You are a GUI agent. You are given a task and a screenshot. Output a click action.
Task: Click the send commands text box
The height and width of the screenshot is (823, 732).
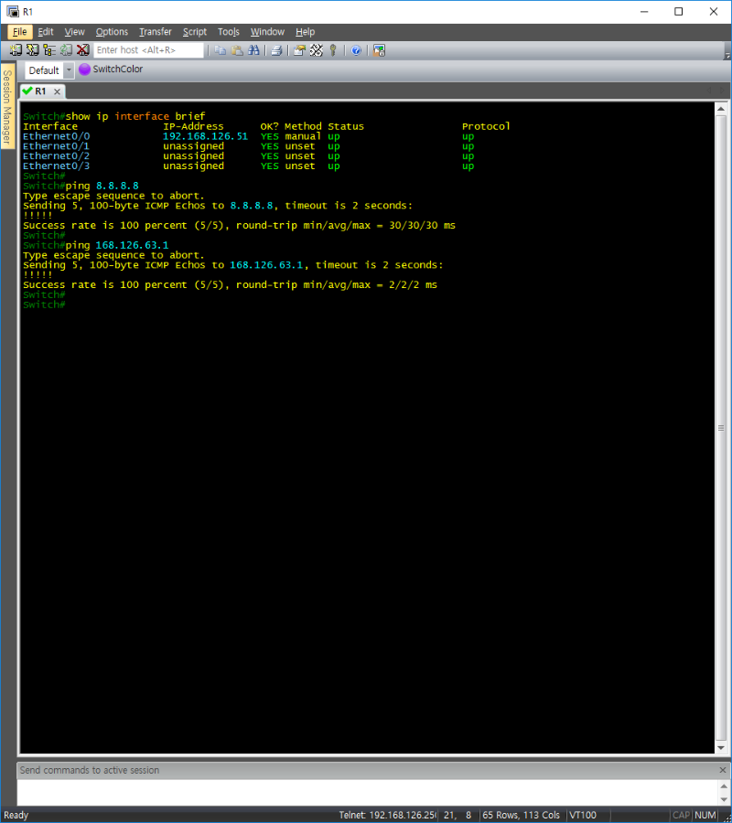tap(366, 792)
